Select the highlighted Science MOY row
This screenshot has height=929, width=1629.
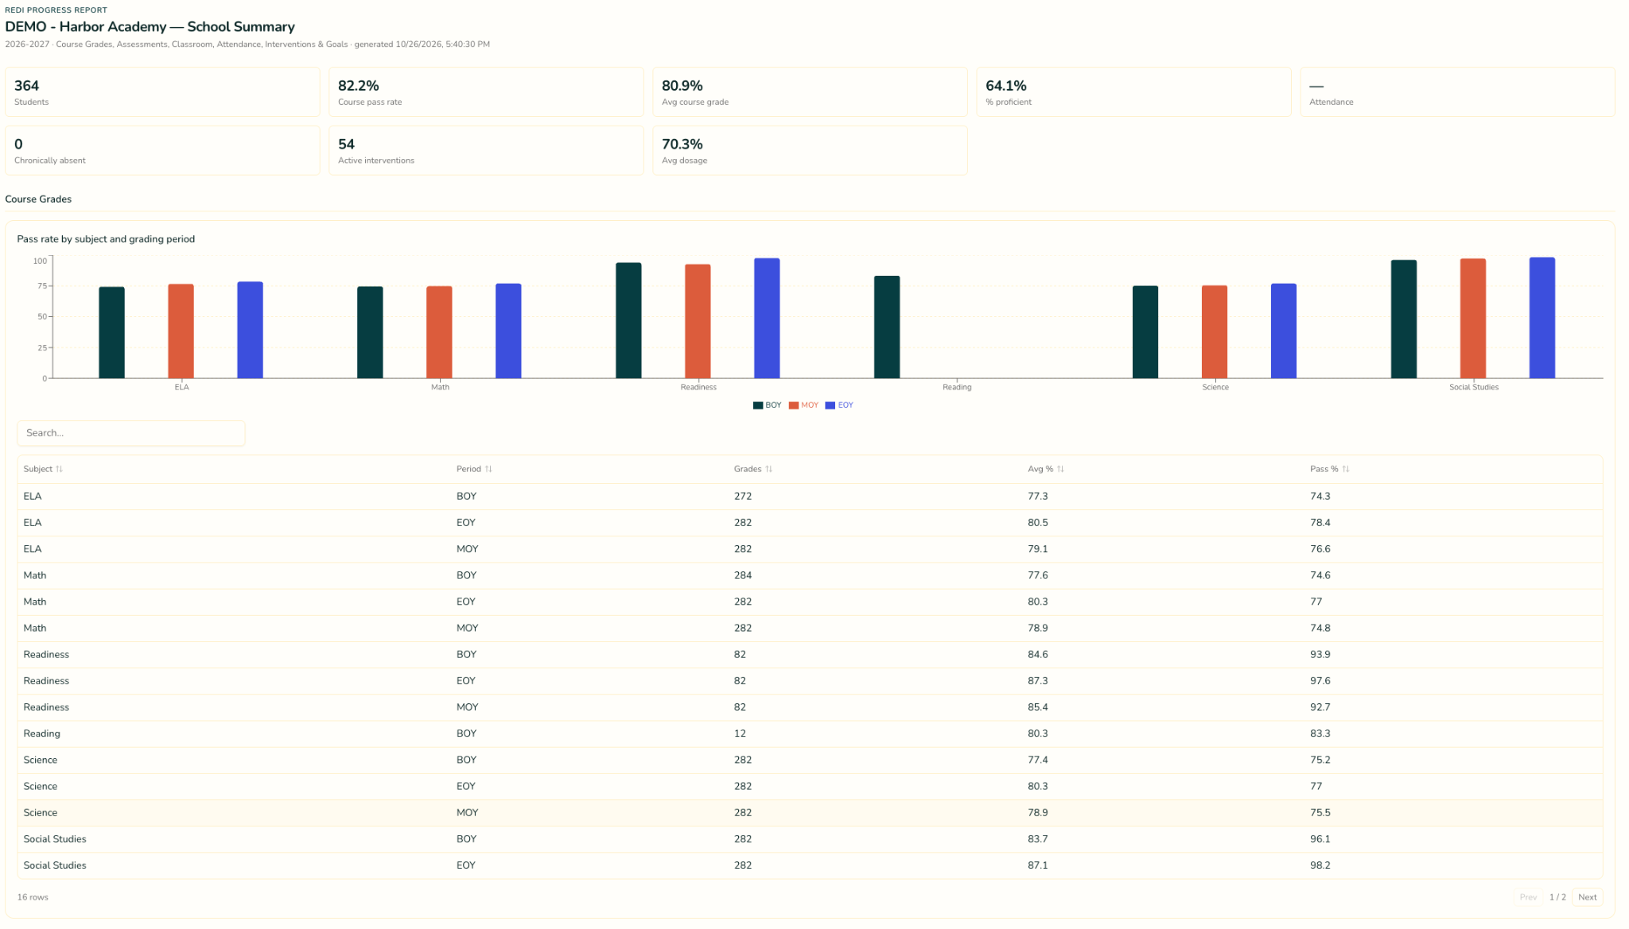tap(810, 813)
